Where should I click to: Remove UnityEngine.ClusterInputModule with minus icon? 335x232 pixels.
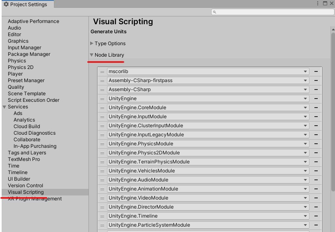pos(316,126)
